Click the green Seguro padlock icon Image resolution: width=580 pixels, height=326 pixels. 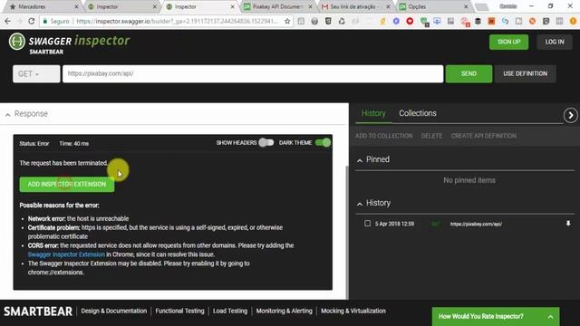pos(45,21)
